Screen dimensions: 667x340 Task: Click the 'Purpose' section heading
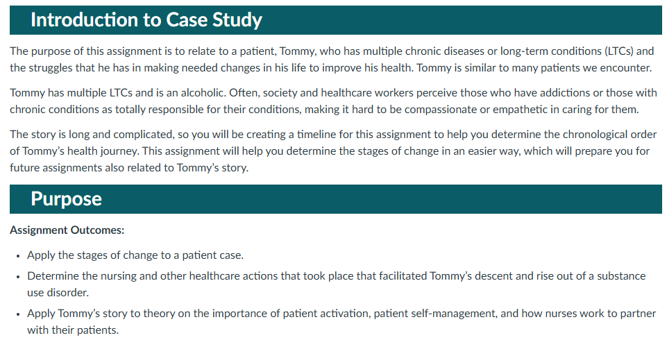pyautogui.click(x=66, y=199)
